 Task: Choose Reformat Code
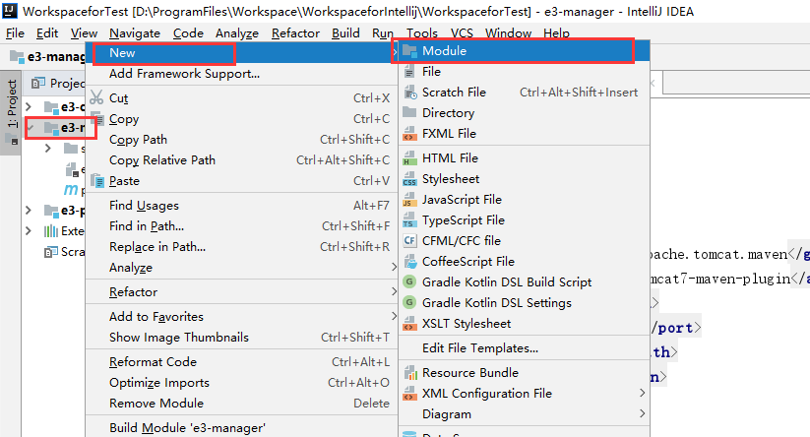241,362
